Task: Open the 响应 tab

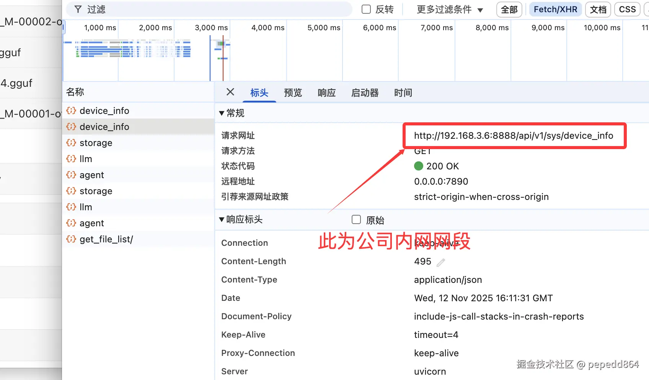Action: (x=327, y=93)
